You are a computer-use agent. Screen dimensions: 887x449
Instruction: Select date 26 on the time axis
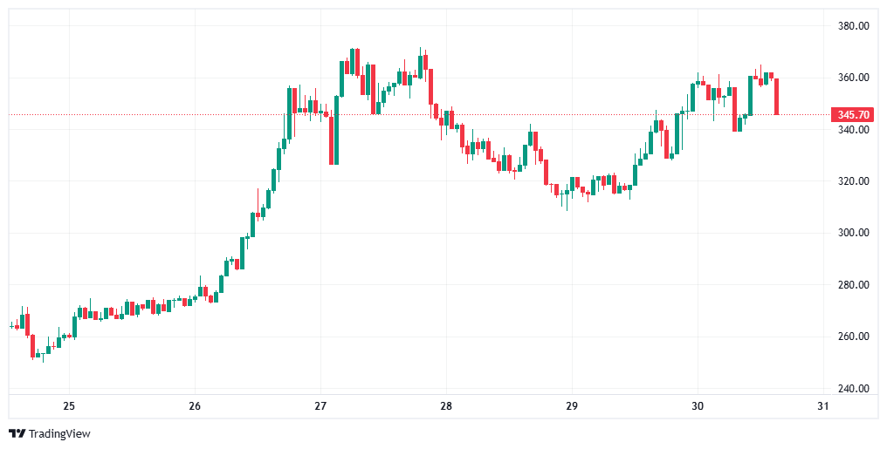coord(195,406)
